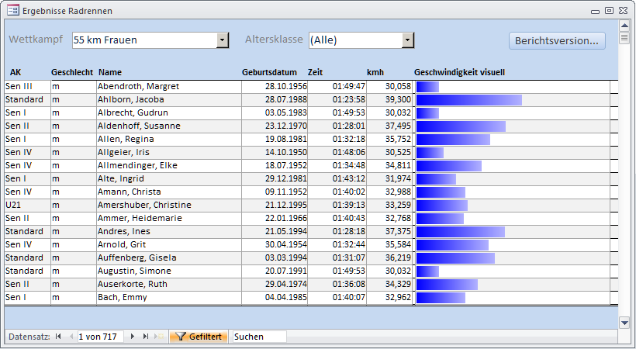Click the form icon in title bar
The image size is (636, 349).
click(12, 10)
